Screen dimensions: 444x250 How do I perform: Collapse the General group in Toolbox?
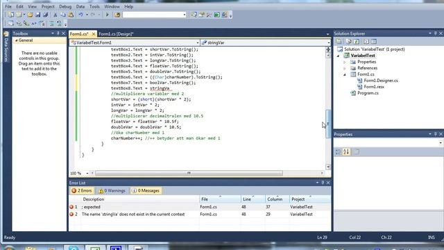coord(17,40)
